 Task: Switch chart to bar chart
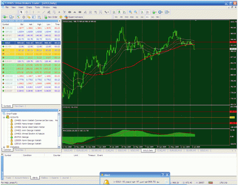114,12
